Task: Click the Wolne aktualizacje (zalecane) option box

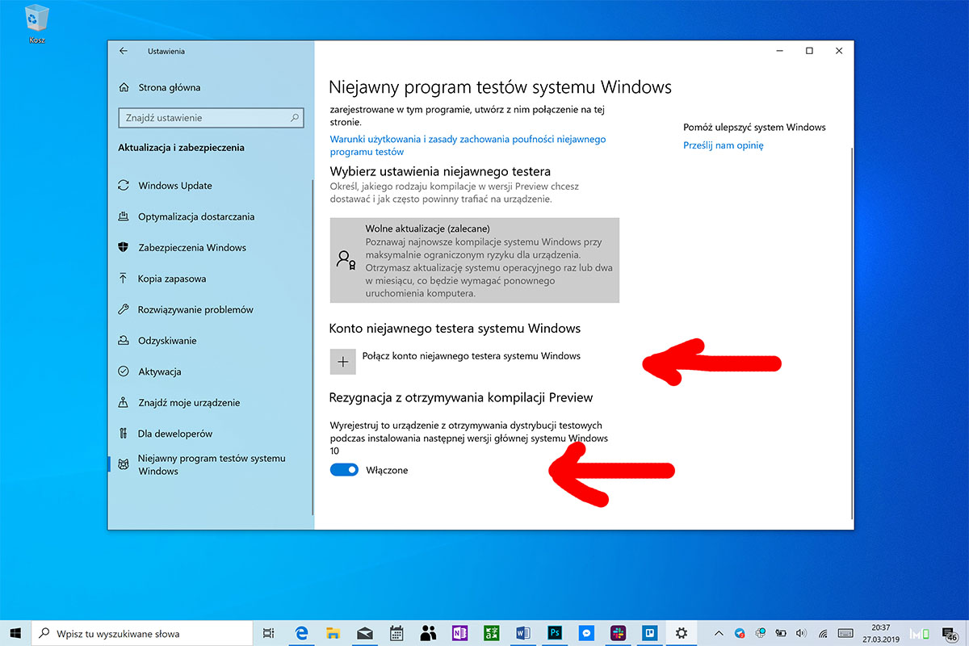Action: pyautogui.click(x=475, y=260)
